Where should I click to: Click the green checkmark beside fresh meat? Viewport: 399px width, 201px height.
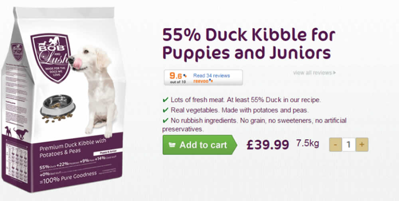(x=166, y=100)
